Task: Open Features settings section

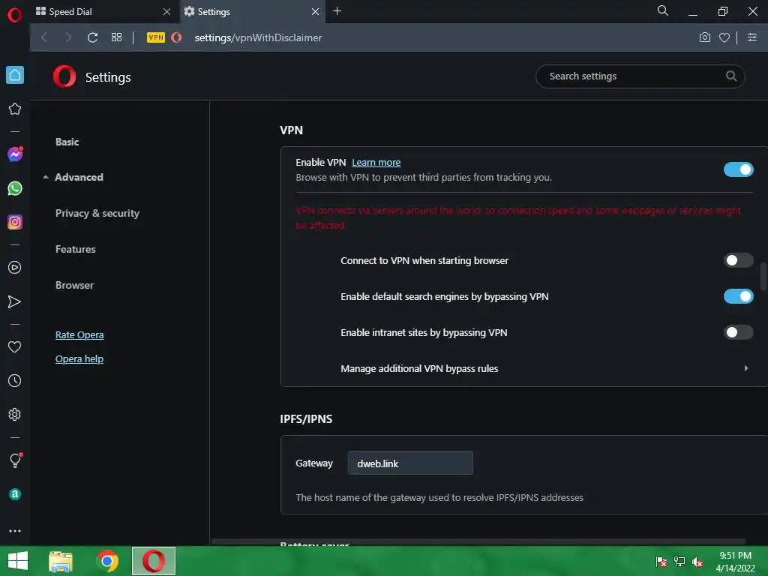Action: click(x=76, y=249)
